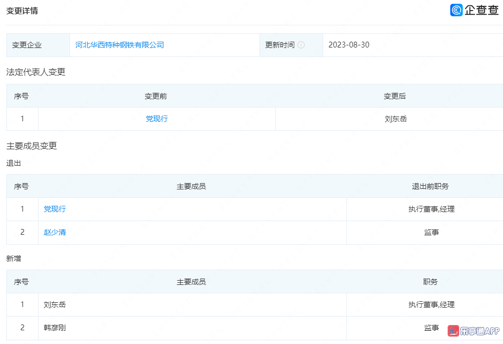Select 赵少清's 监事 position cell

[431, 232]
